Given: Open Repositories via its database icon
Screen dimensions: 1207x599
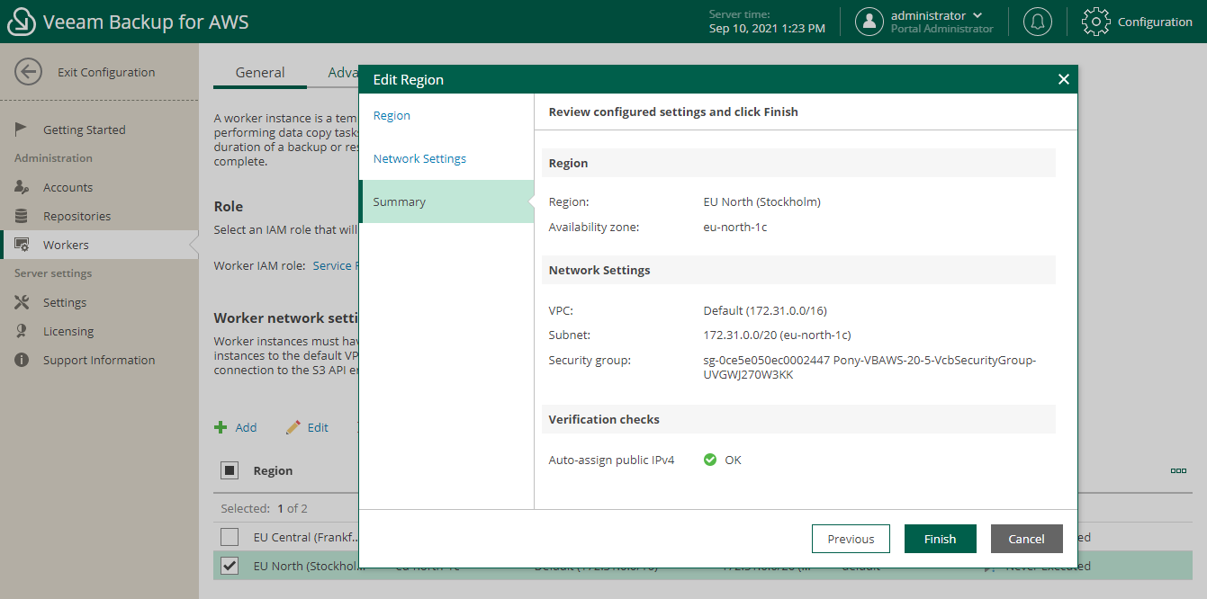Looking at the screenshot, I should click(23, 216).
